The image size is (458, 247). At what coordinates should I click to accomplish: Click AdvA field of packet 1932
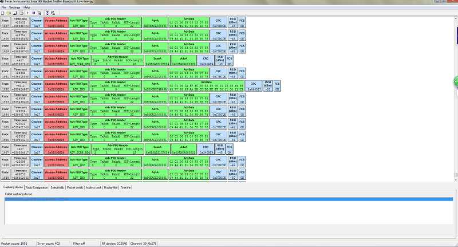point(155,85)
